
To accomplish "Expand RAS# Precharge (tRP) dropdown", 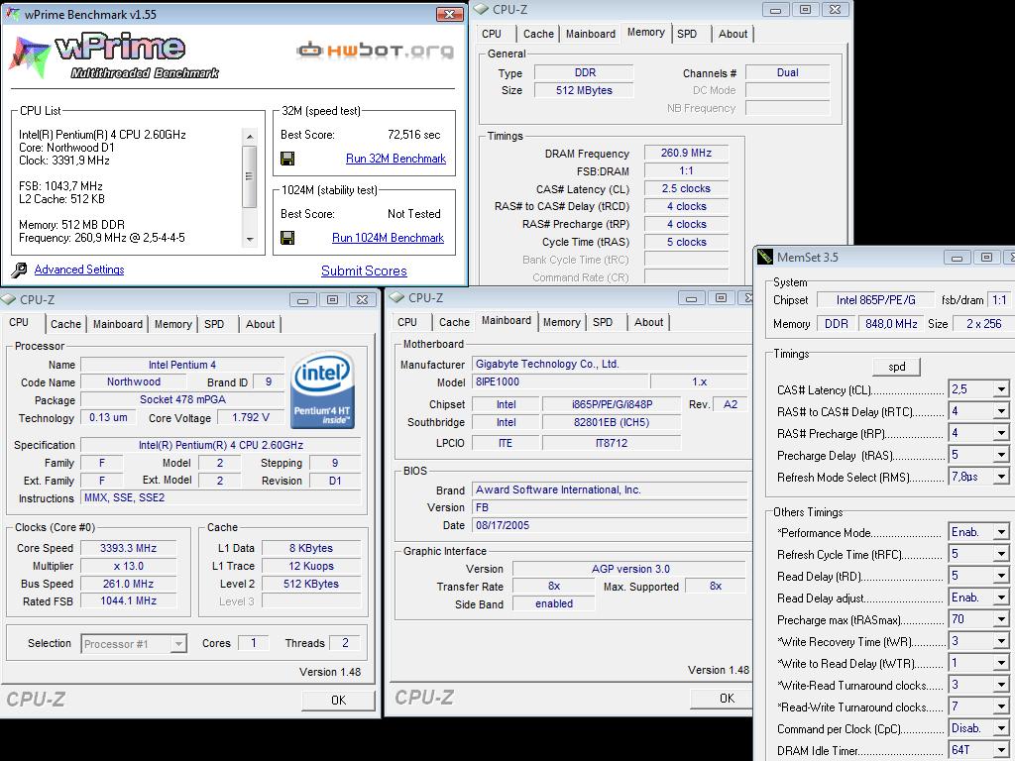I will coord(1001,434).
